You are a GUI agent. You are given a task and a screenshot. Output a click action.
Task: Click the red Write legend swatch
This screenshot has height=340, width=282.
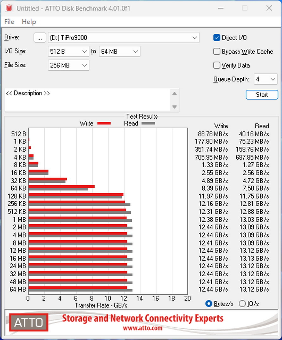click(104, 123)
